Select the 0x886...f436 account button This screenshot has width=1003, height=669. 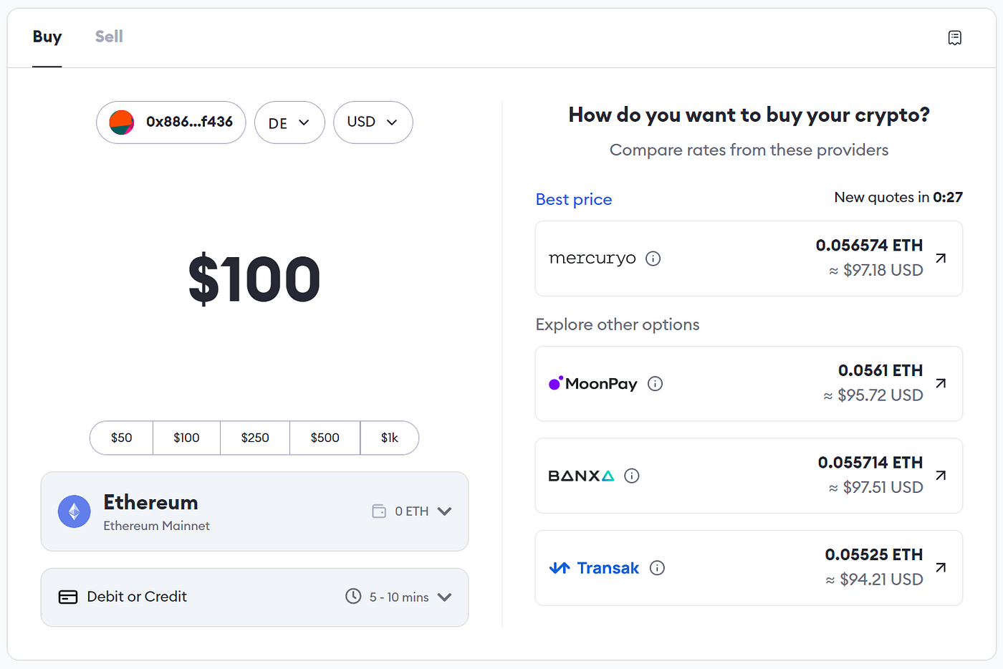(171, 122)
